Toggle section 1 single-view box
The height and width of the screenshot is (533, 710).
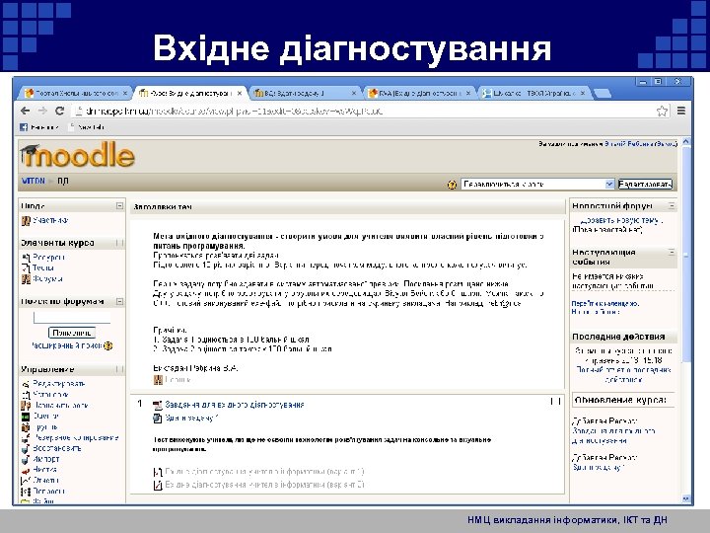pos(555,402)
